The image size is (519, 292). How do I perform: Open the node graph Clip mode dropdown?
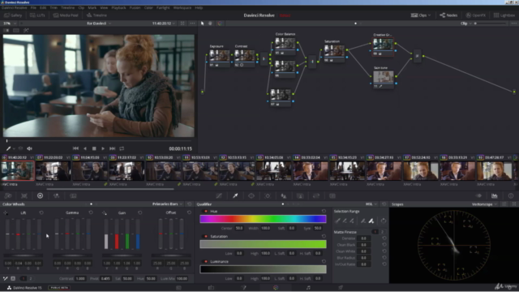[466, 24]
